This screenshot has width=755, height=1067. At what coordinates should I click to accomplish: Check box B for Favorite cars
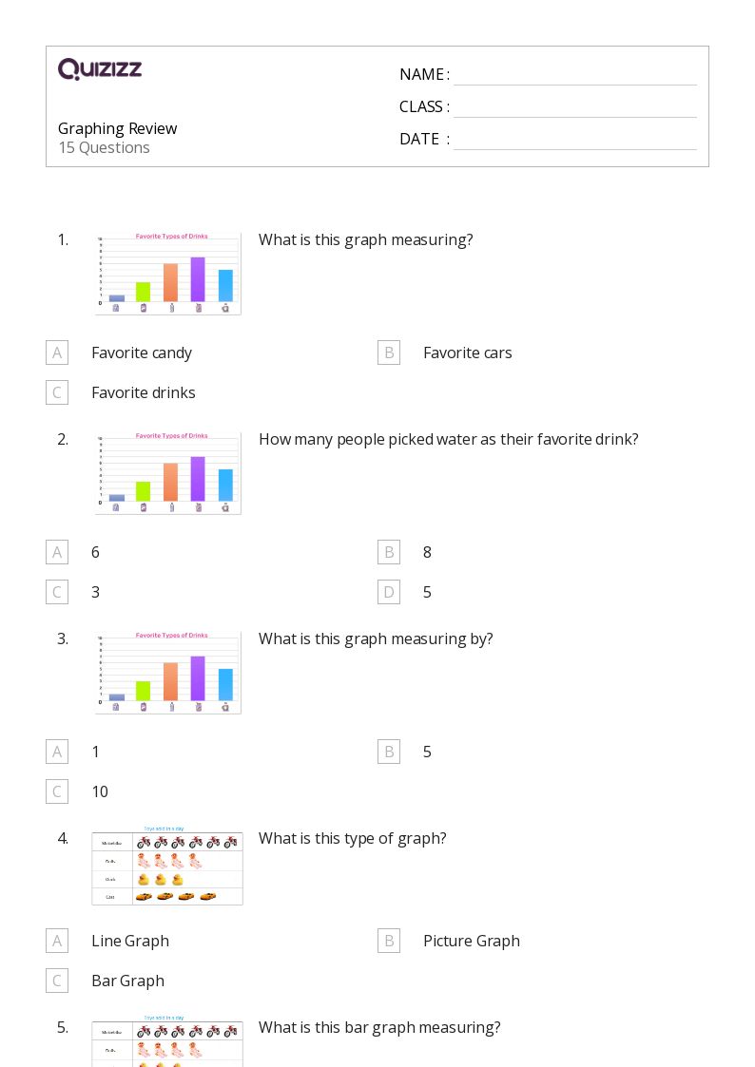point(389,352)
